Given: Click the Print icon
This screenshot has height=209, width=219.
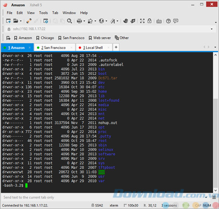Looking at the screenshot, I should pyautogui.click(x=79, y=21).
